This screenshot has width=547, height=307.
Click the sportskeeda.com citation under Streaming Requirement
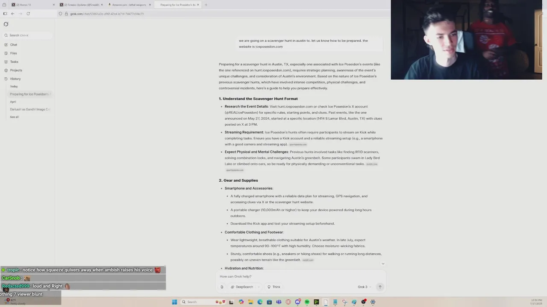pos(298,145)
